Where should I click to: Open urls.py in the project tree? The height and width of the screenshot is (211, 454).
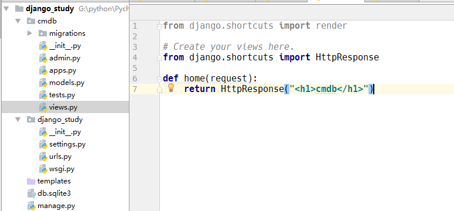[60, 156]
